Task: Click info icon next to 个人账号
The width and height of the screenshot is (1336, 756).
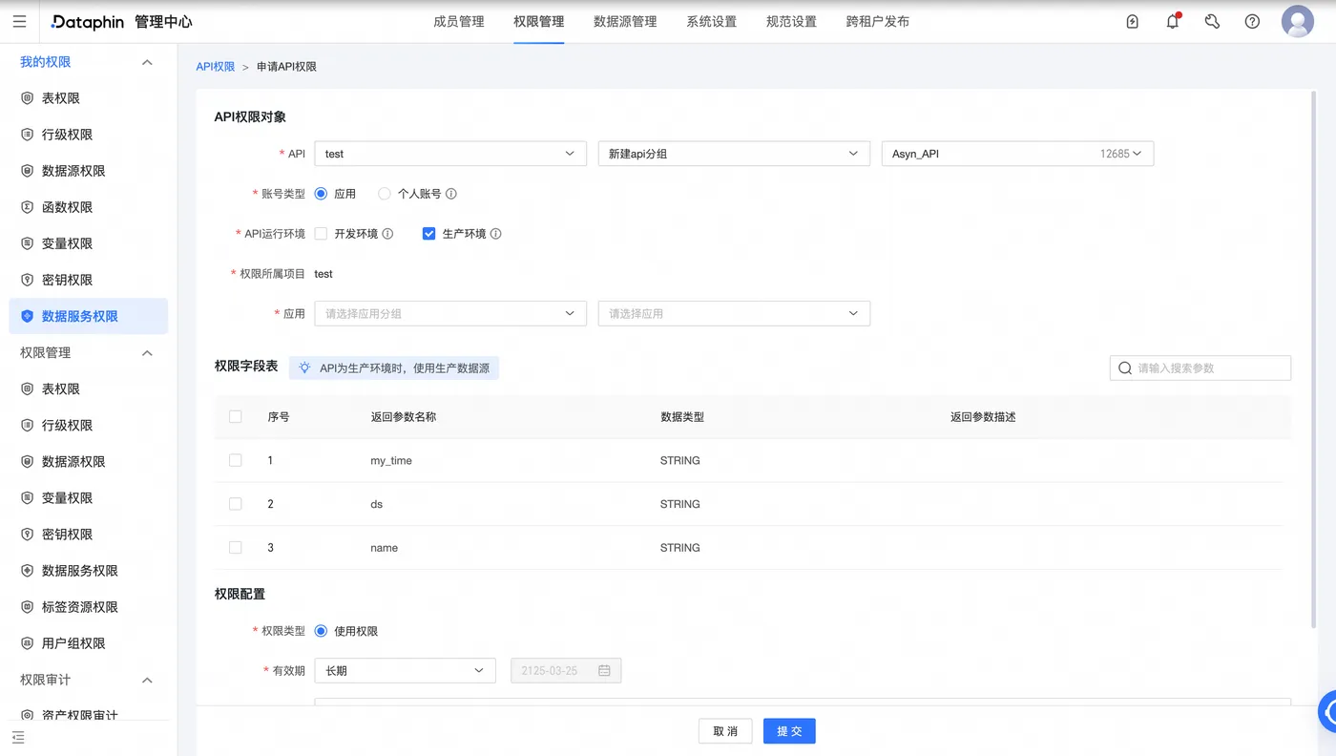Action: click(x=451, y=194)
